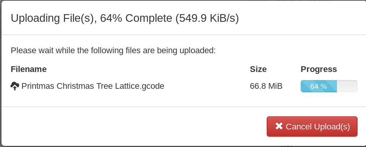Click the ".gcode" extension of the filename
Image resolution: width=366 pixels, height=147 pixels.
point(152,86)
